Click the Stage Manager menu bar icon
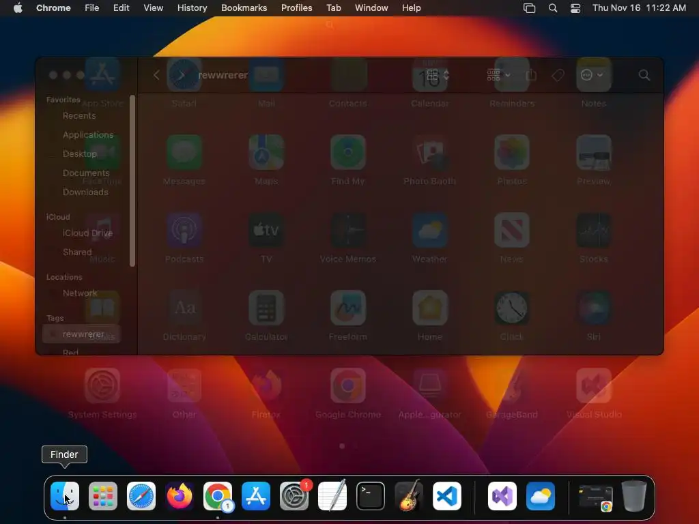The image size is (699, 524). pyautogui.click(x=529, y=8)
